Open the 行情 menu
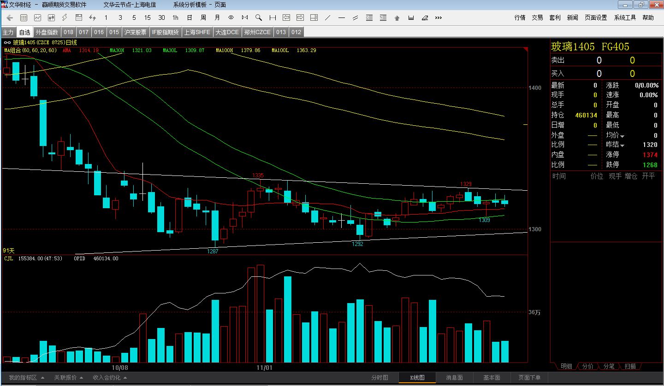 pyautogui.click(x=520, y=18)
